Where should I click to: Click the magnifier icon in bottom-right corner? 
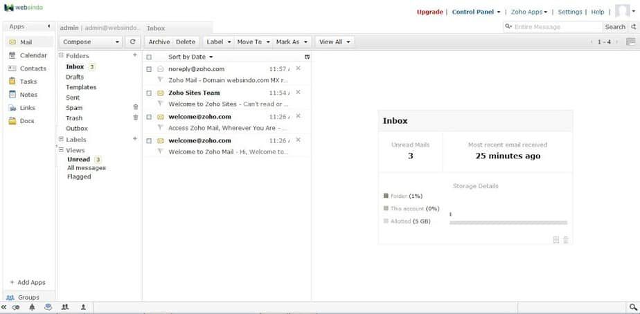click(x=632, y=306)
